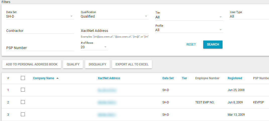Click Add to Personal Address Book
The height and width of the screenshot is (121, 269).
click(x=32, y=64)
